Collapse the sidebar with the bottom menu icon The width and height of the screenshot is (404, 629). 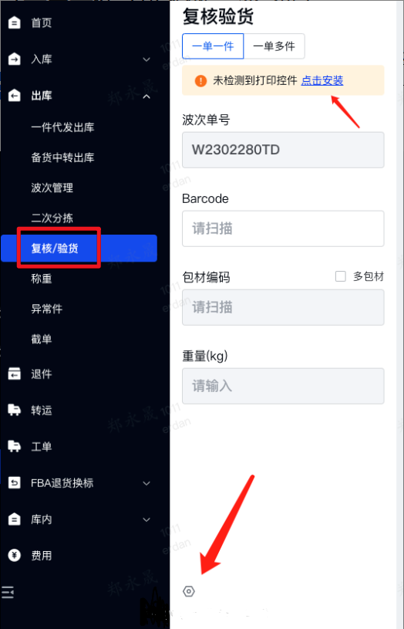(8, 592)
